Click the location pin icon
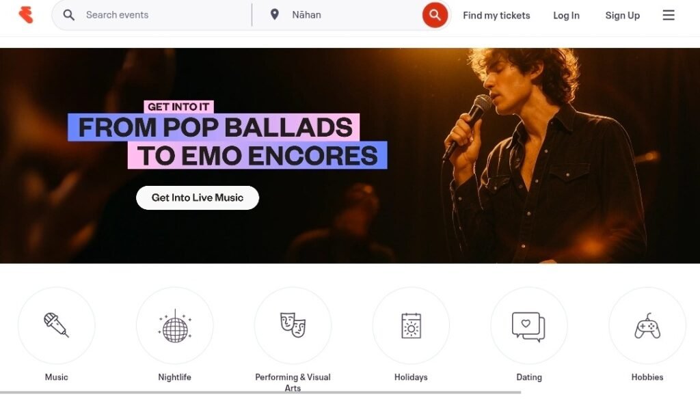Viewport: 700px width, 408px height. click(x=275, y=15)
